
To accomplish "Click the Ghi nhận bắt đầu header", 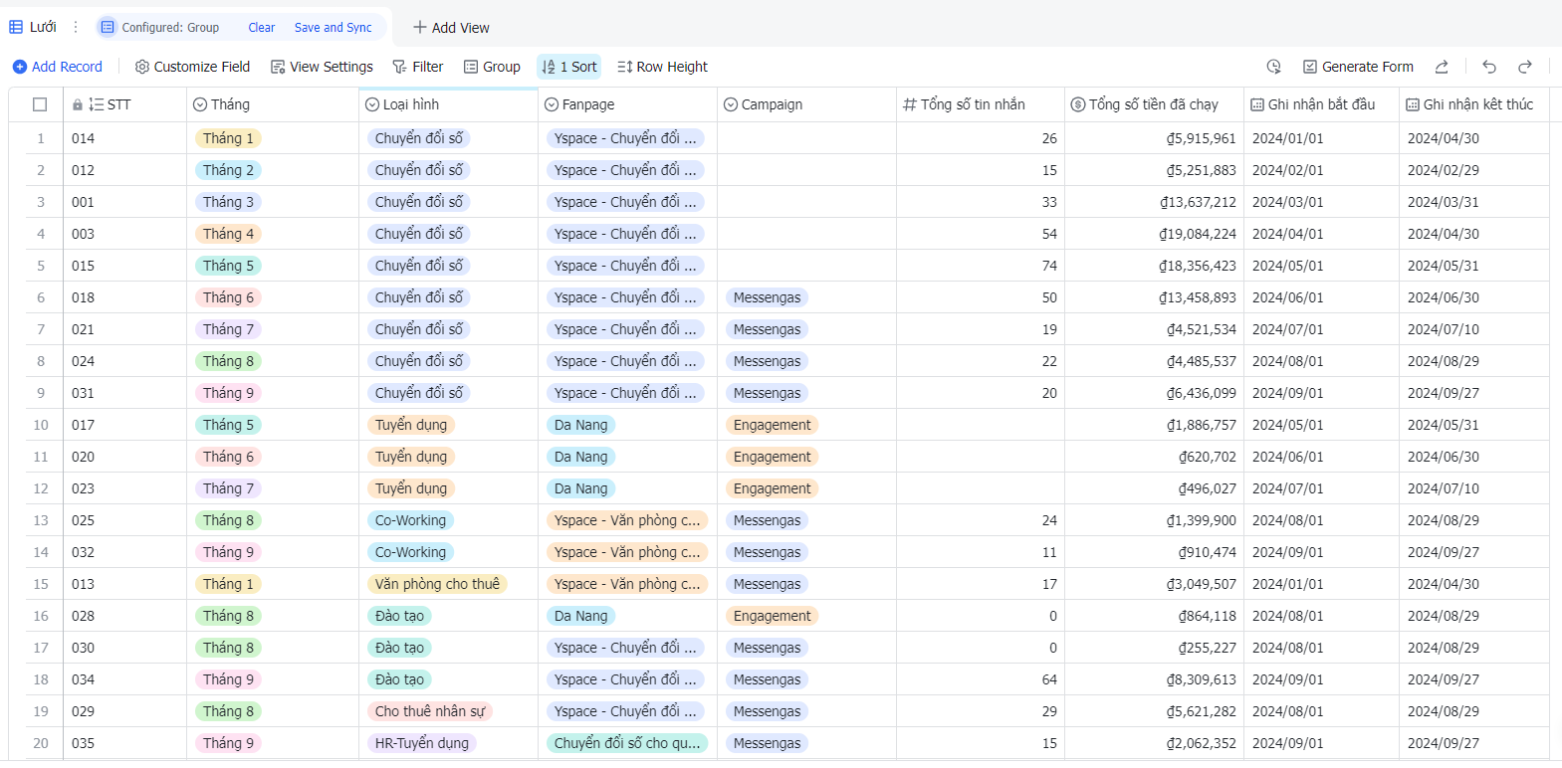I will (x=1321, y=104).
